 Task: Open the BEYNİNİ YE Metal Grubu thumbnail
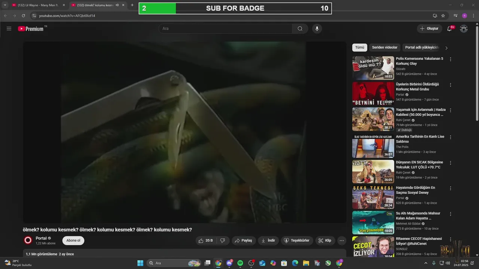(x=373, y=93)
